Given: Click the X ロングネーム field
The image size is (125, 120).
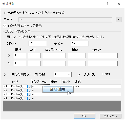Looking at the screenshot, I should point(54,55).
